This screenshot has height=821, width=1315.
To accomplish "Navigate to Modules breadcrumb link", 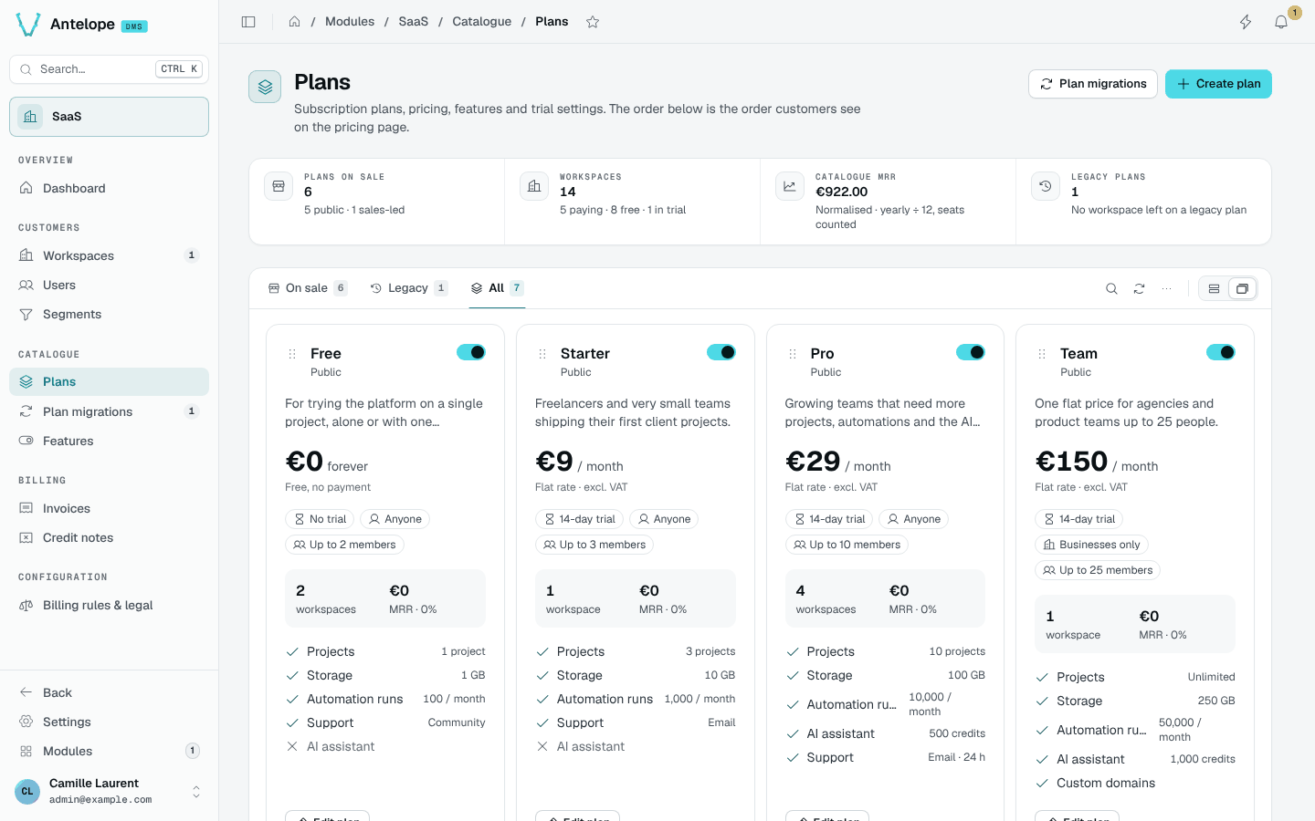I will (350, 22).
